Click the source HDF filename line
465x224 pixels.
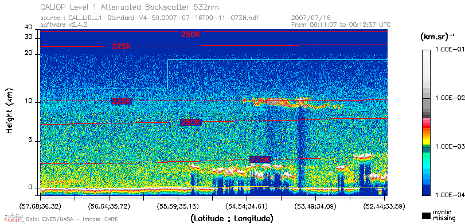coord(149,18)
